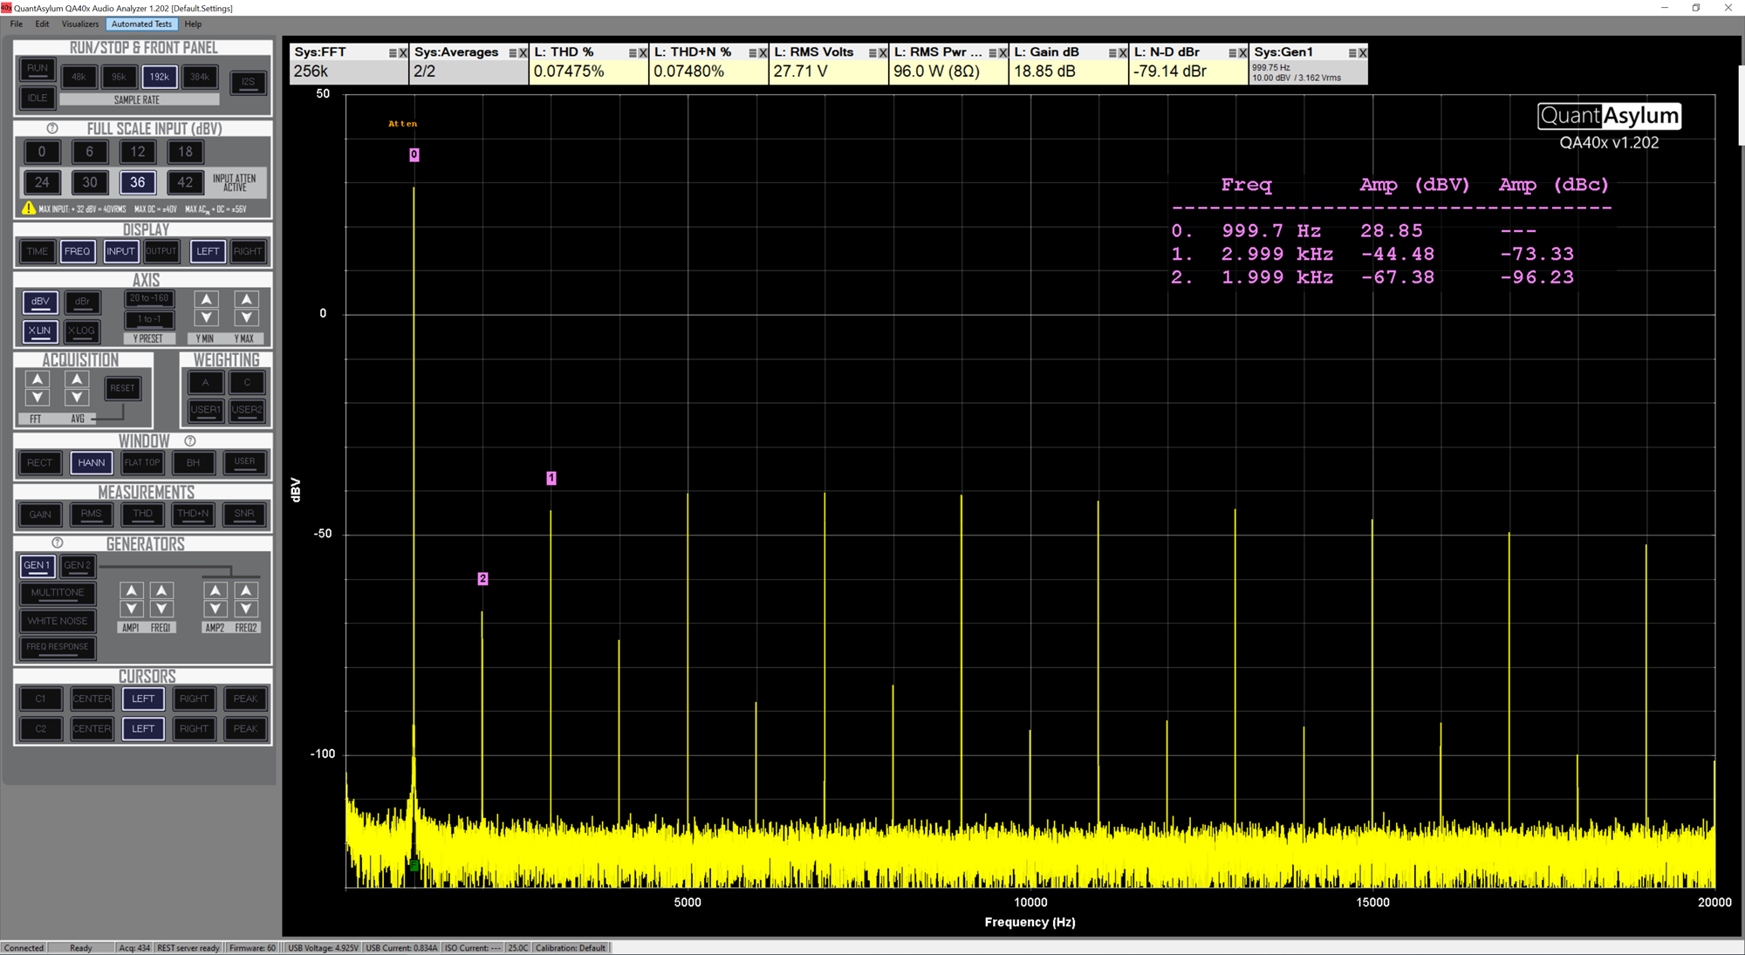Increase FFT size with the up arrow
The width and height of the screenshot is (1745, 955).
click(x=37, y=379)
